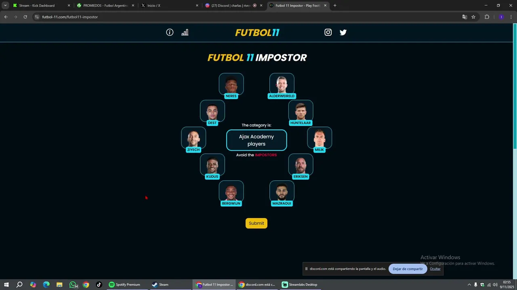View site information icon in address bar
Viewport: 517px width, 290px height.
[x=37, y=17]
